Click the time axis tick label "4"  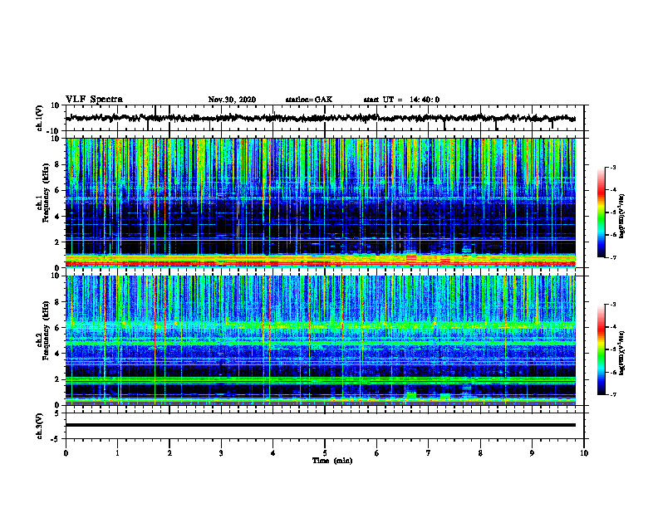coord(273,453)
